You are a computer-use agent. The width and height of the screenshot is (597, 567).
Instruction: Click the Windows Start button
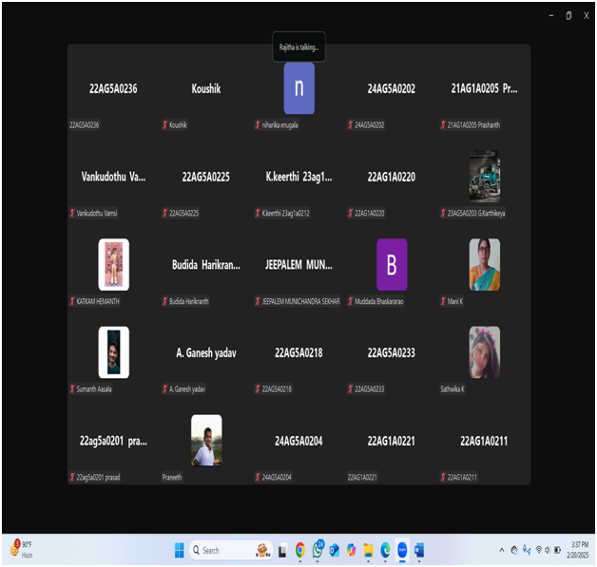(178, 550)
